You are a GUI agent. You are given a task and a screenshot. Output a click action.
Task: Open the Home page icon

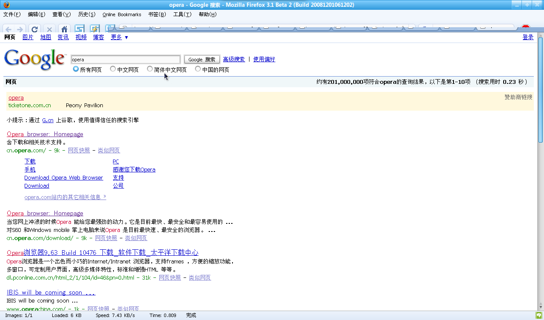(64, 29)
